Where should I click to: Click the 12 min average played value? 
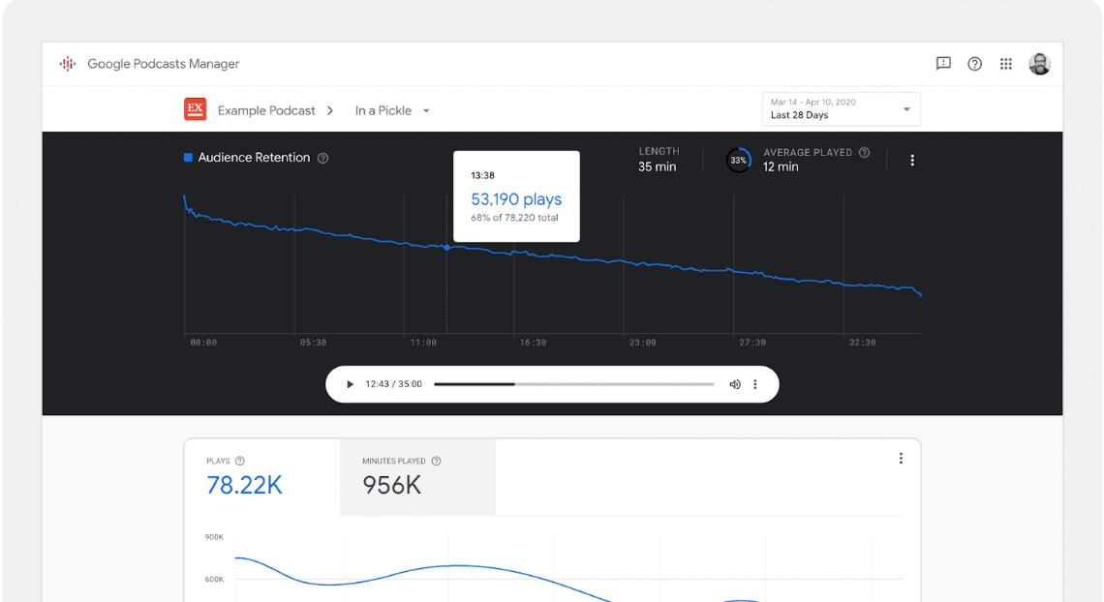781,166
